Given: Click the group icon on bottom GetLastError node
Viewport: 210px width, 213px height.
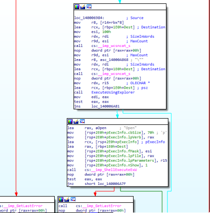Looking at the screenshot, I should pyautogui.click(x=73, y=199).
